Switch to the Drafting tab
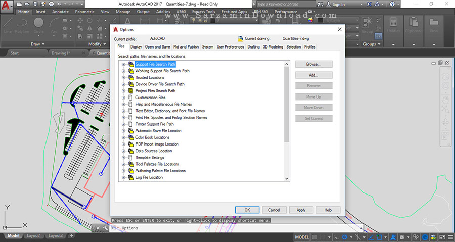This screenshot has height=242, width=455. (253, 47)
